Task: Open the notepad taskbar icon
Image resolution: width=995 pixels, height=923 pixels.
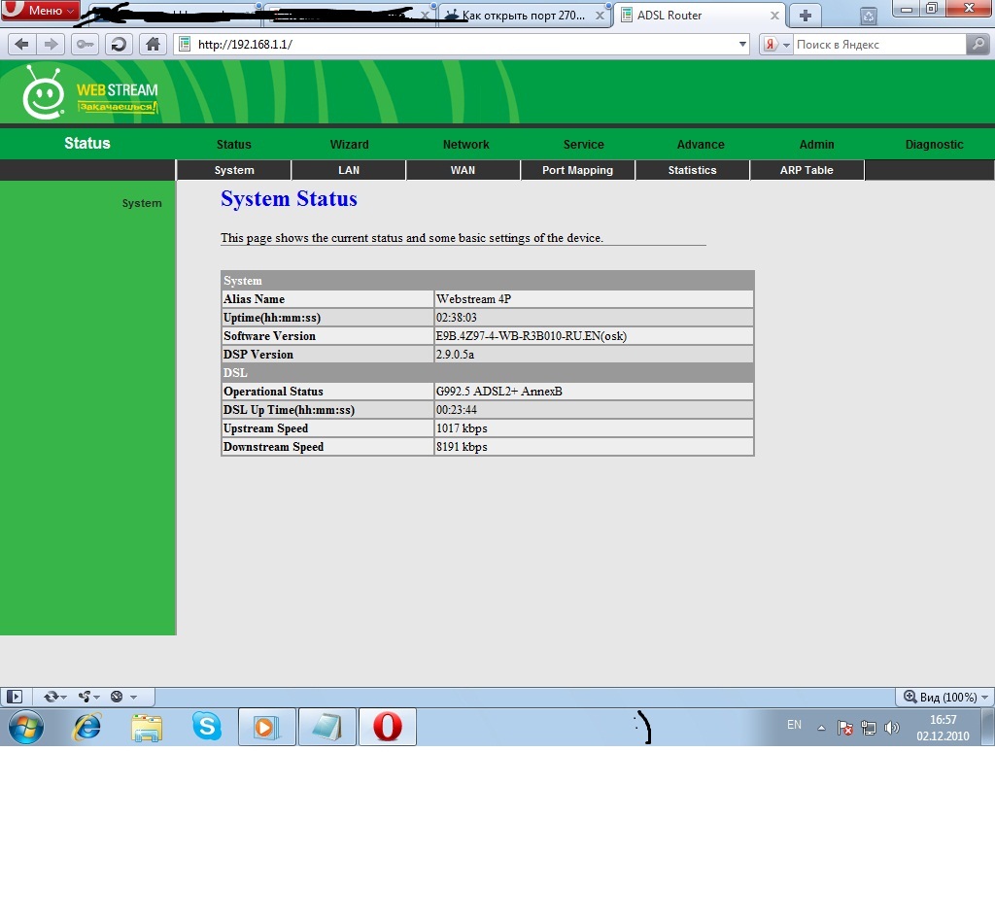Action: click(x=327, y=727)
